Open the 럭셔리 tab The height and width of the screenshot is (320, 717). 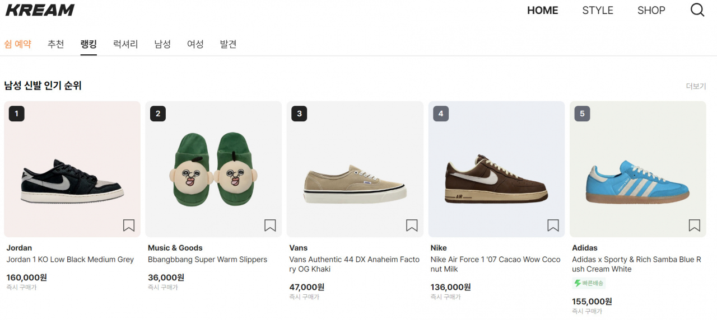(125, 44)
